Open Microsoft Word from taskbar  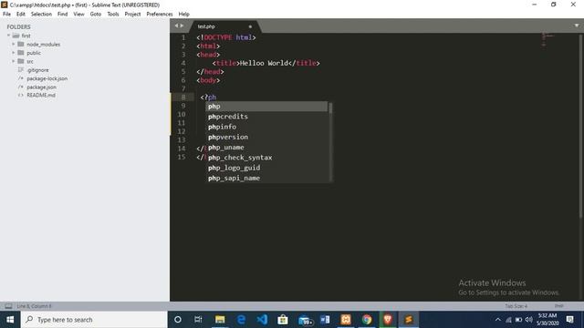[325, 320]
